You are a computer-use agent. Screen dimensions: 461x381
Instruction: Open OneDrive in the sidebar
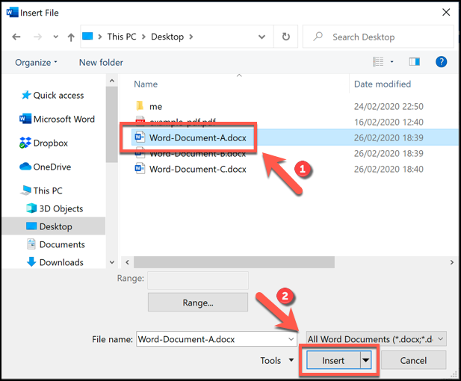[x=52, y=167]
